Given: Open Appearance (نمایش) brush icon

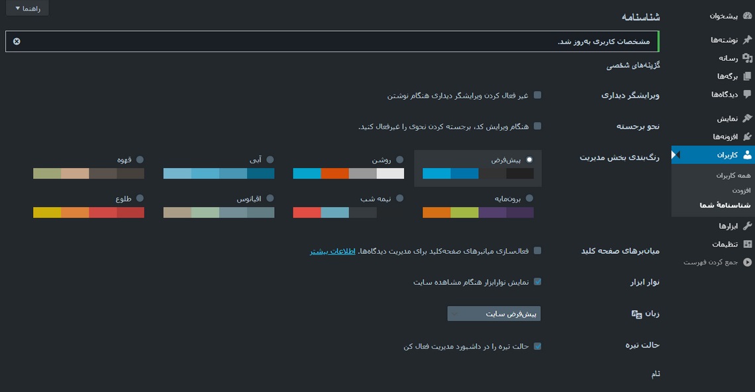Looking at the screenshot, I should (x=747, y=119).
